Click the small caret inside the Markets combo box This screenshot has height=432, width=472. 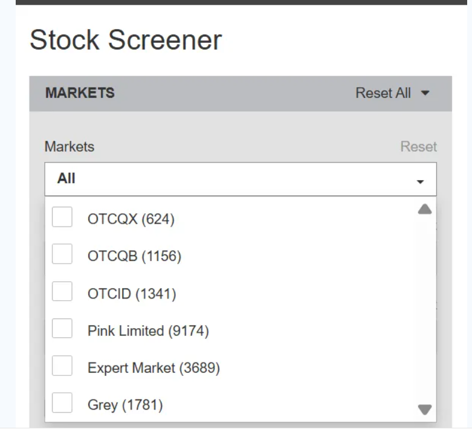click(x=421, y=182)
